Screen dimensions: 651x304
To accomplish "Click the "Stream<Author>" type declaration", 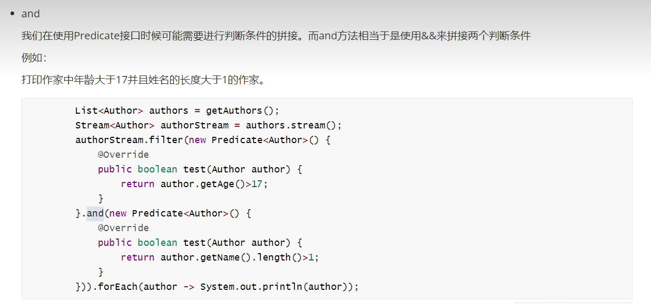I will tap(115, 125).
